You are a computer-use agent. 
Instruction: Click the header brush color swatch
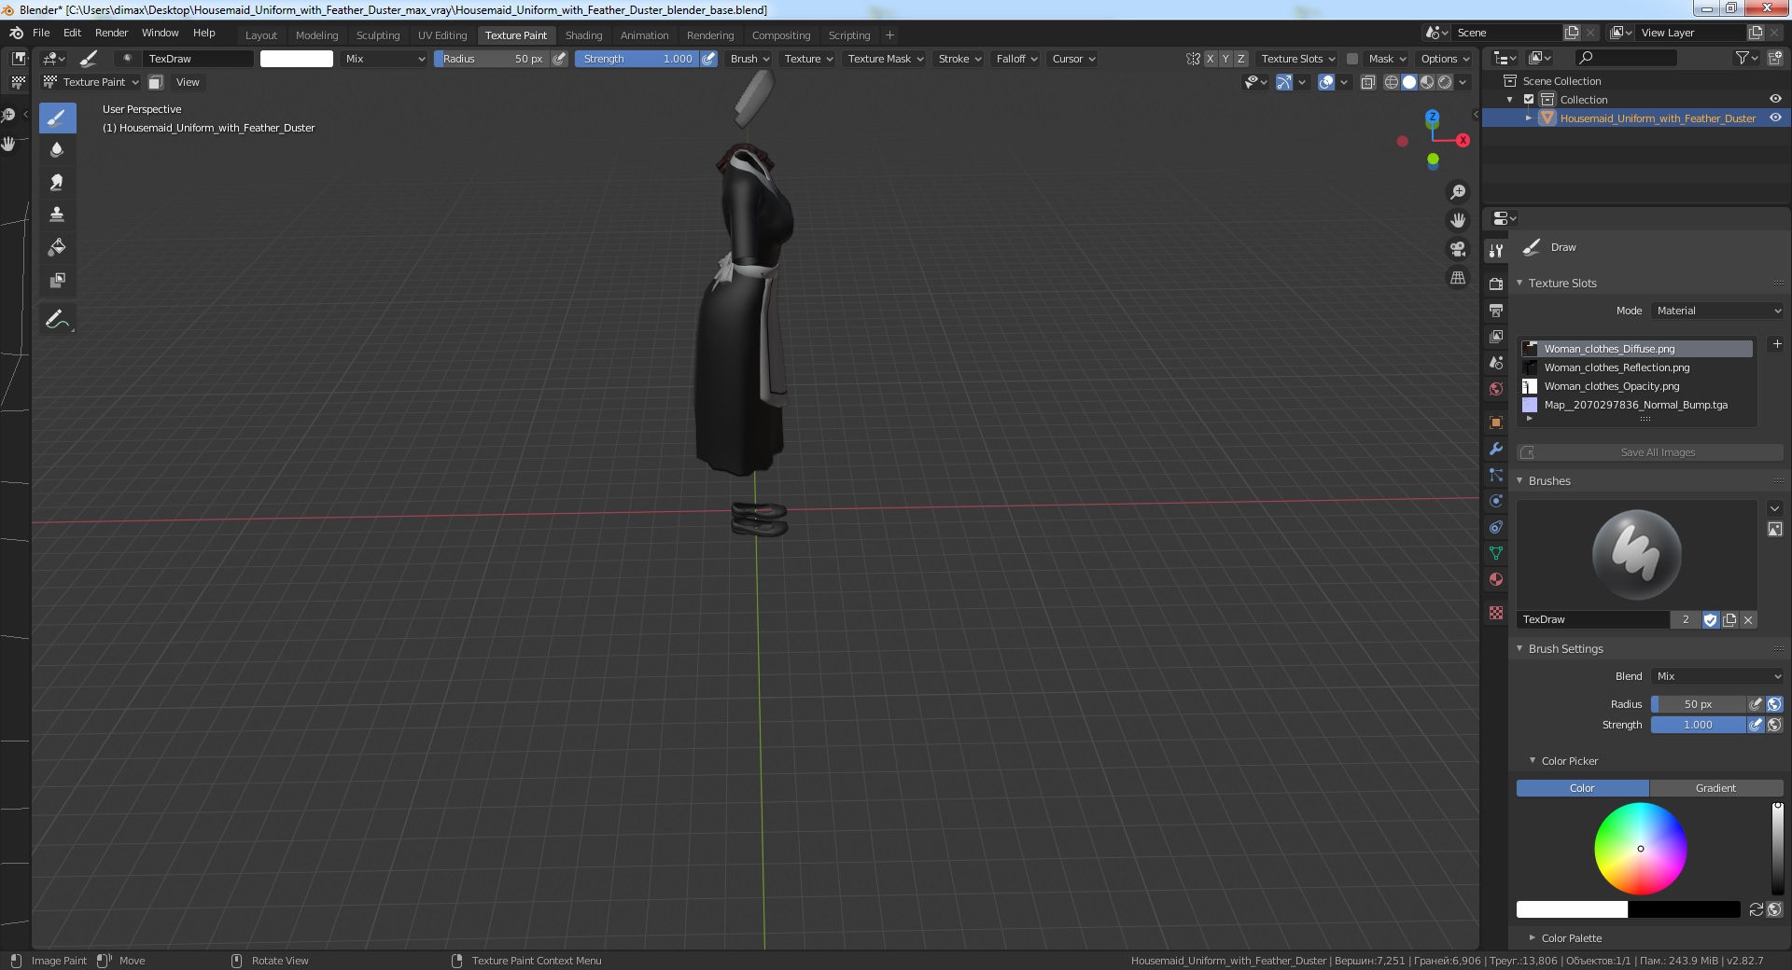(x=296, y=59)
